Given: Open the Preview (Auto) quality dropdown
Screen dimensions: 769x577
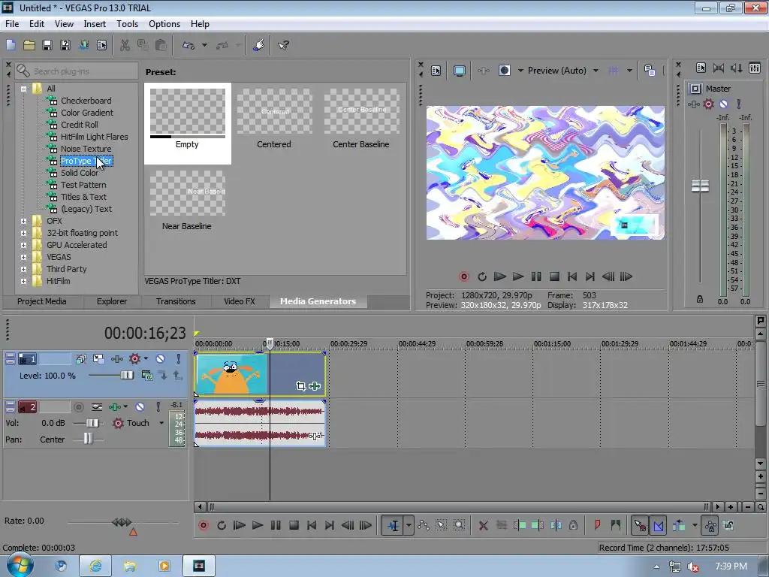Looking at the screenshot, I should click(596, 71).
